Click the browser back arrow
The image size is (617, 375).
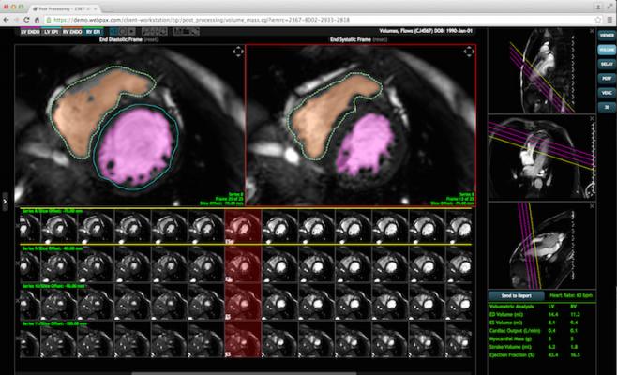pos(8,18)
